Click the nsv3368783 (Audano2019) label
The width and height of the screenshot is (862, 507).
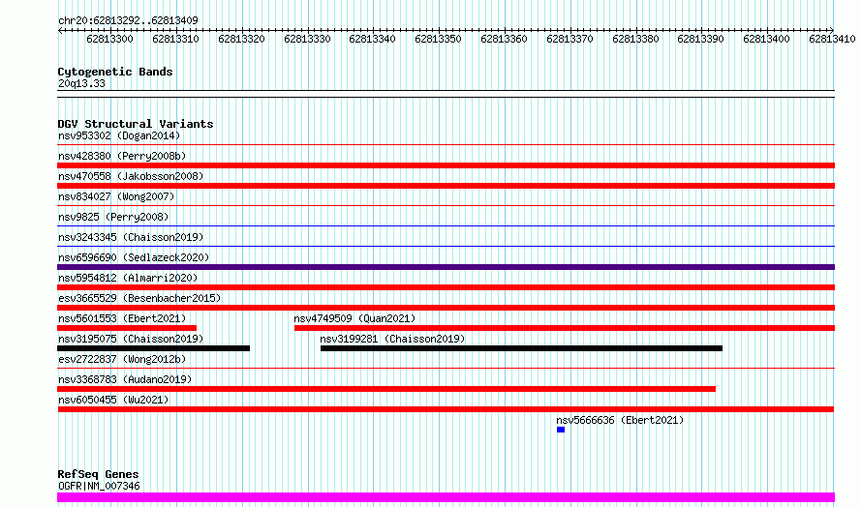[x=125, y=379]
